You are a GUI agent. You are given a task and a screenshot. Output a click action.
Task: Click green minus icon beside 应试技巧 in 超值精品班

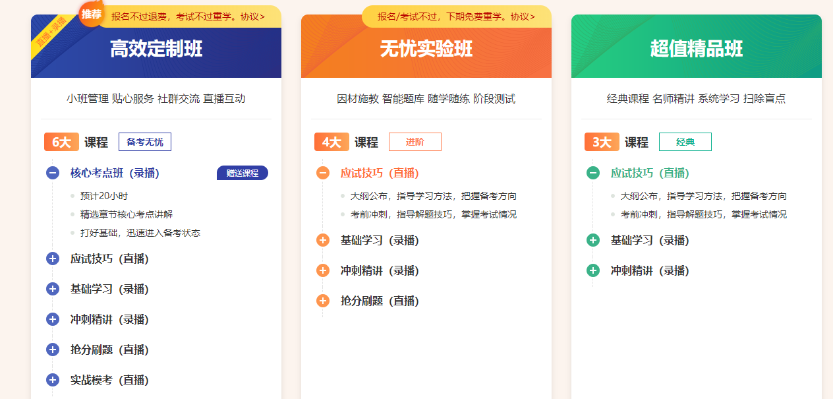click(x=593, y=173)
